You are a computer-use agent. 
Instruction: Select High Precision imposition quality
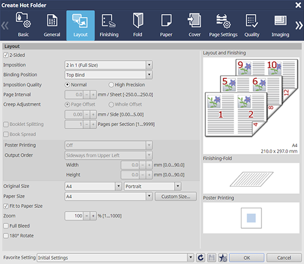pyautogui.click(x=111, y=85)
